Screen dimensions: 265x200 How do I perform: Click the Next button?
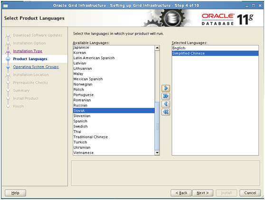tap(203, 193)
